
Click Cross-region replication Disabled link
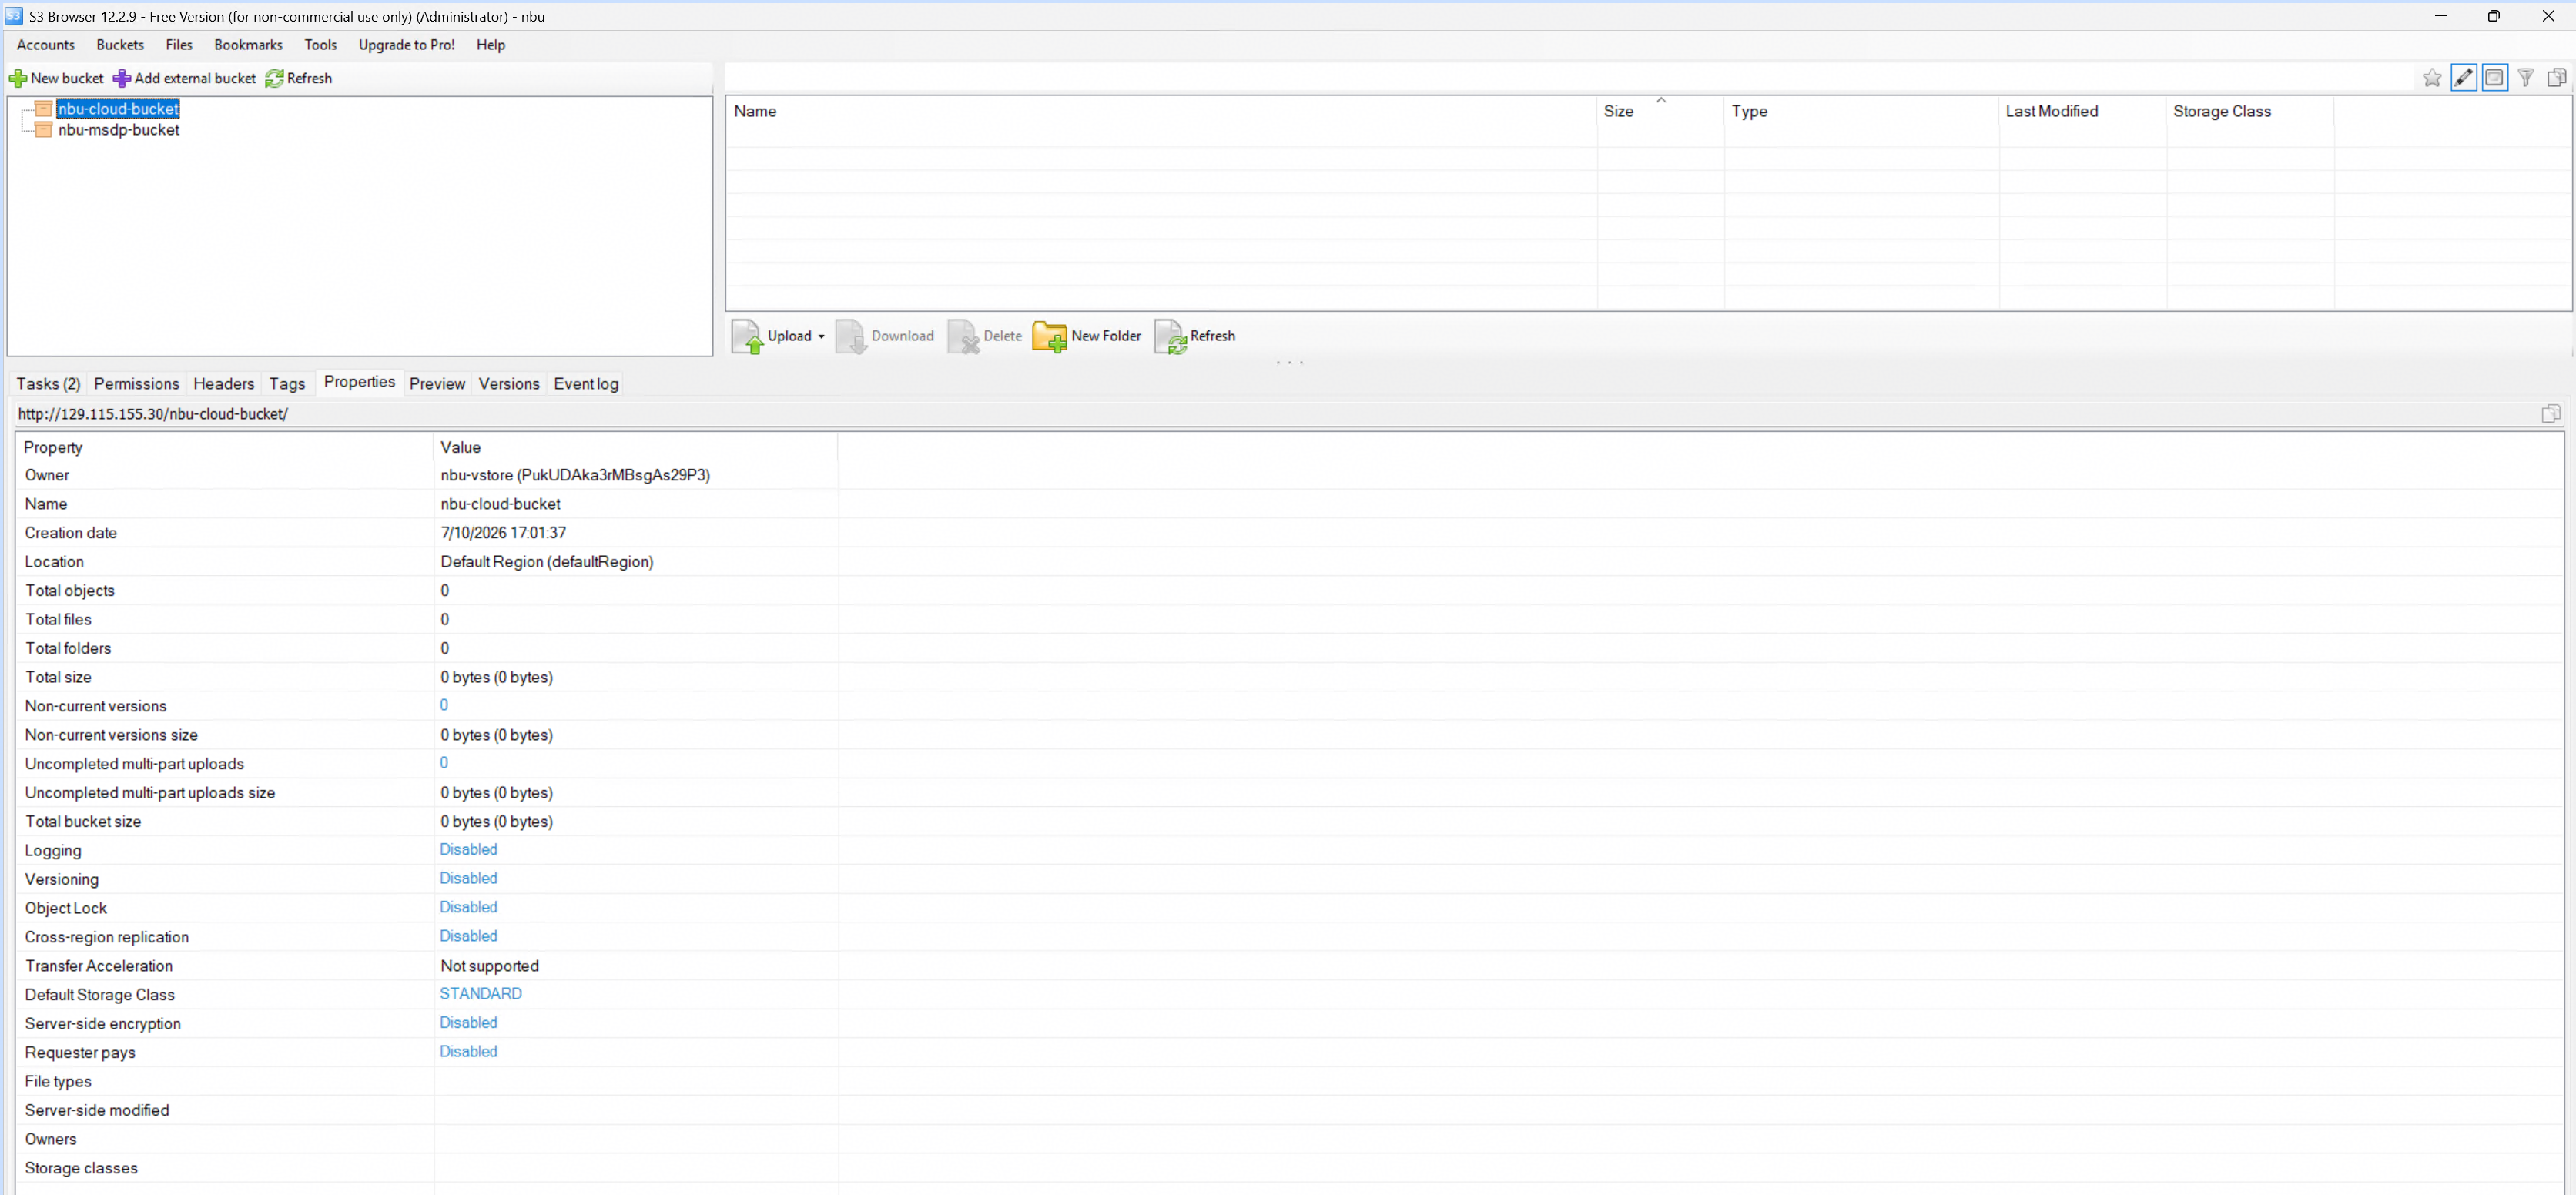coord(468,937)
